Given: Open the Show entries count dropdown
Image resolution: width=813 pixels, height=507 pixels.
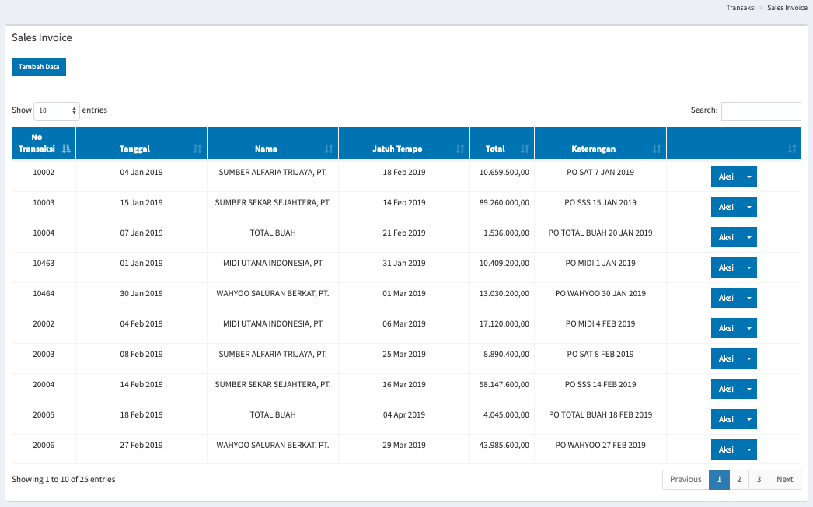Looking at the screenshot, I should [x=57, y=110].
